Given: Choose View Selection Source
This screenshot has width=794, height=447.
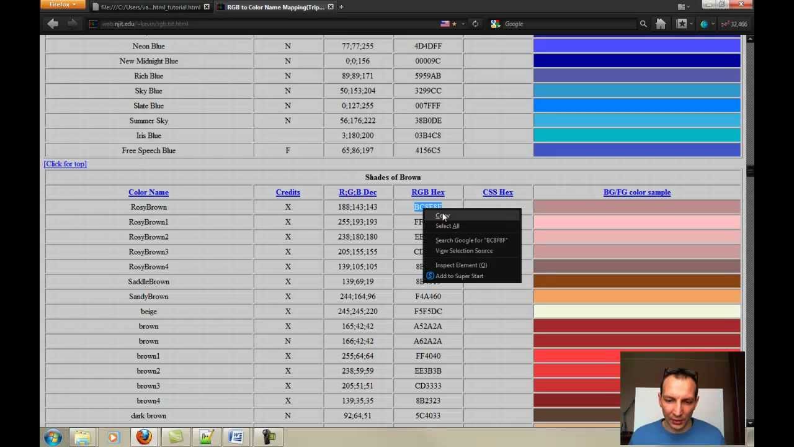Looking at the screenshot, I should point(464,251).
